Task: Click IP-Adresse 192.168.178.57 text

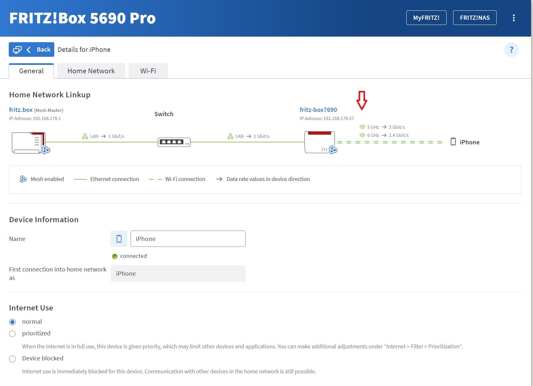Action: click(327, 118)
